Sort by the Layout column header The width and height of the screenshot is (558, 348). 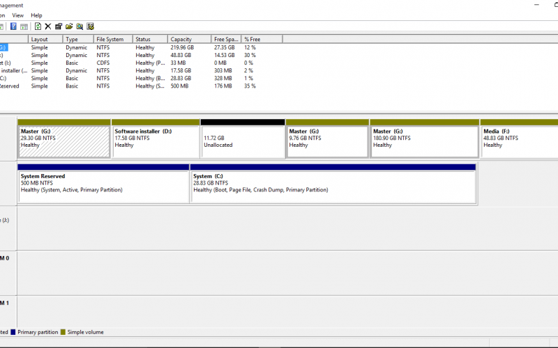pos(45,39)
